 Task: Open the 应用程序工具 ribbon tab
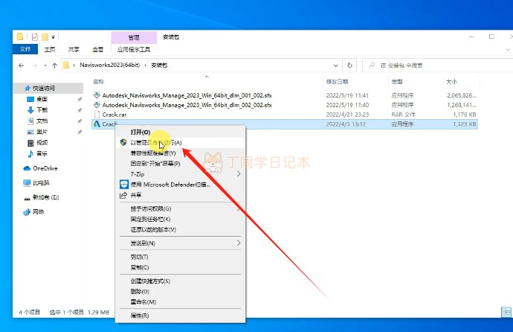134,49
